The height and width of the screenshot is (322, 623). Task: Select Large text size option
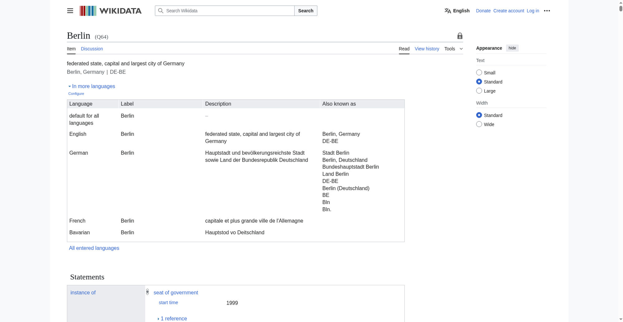[x=479, y=91]
